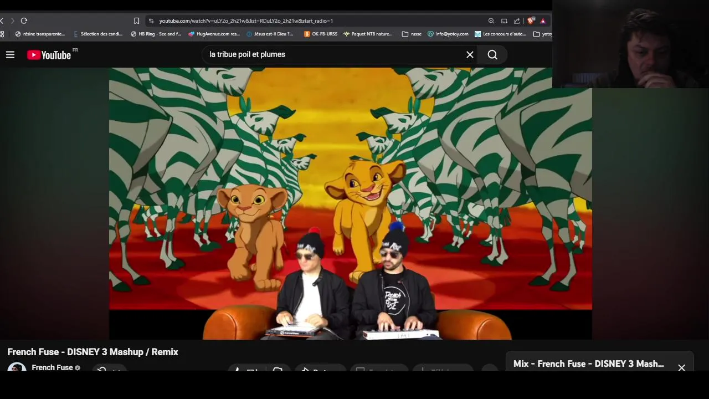Go back with the browser back arrow
The image size is (709, 399).
click(2, 21)
